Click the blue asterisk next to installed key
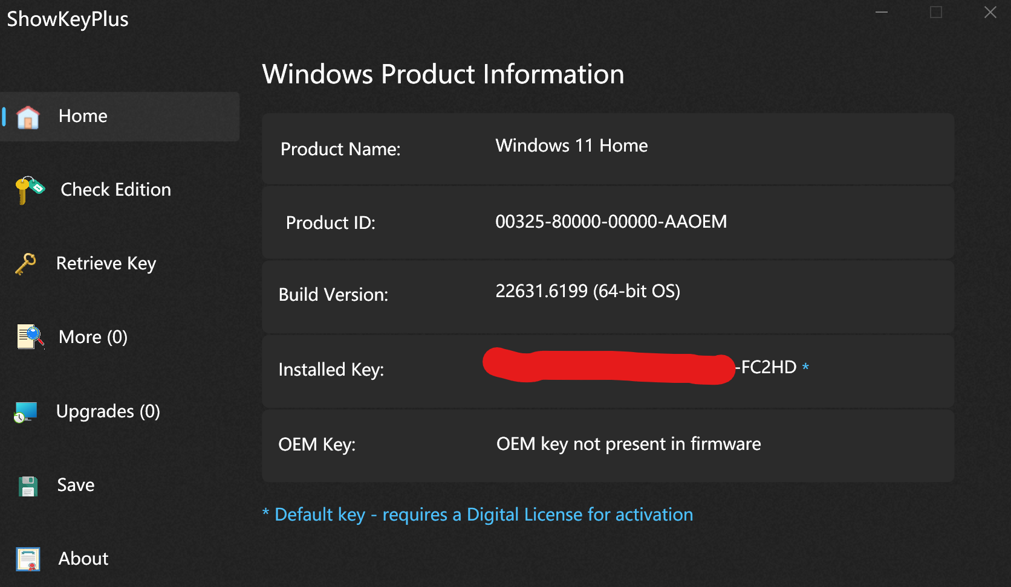1011x587 pixels. [805, 367]
